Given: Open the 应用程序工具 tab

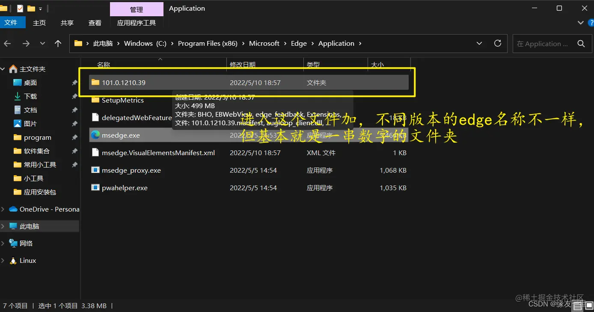Looking at the screenshot, I should pyautogui.click(x=137, y=23).
